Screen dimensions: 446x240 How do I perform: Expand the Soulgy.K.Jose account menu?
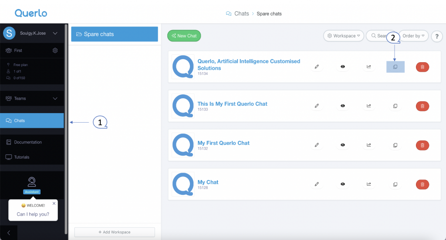(x=55, y=33)
